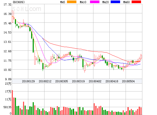Click the 14.53 price axis label
Image resolution: width=157 pixels, height=115 pixels.
pos(8,32)
